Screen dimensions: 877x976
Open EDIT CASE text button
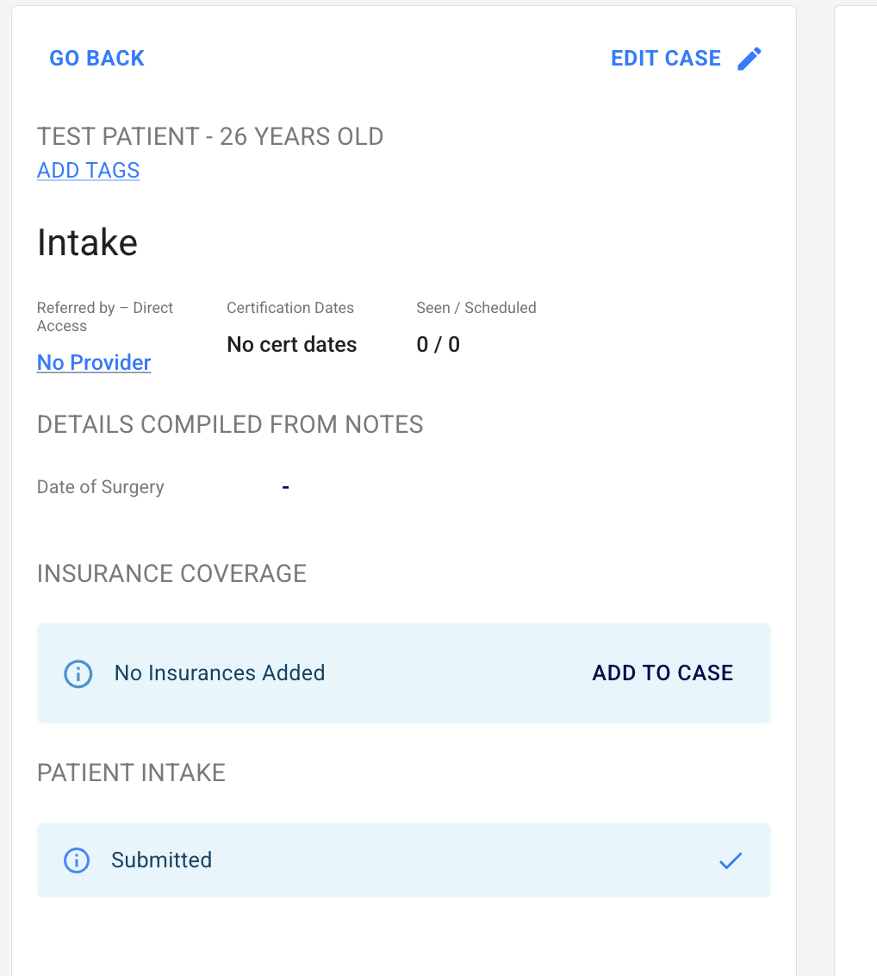pyautogui.click(x=665, y=59)
